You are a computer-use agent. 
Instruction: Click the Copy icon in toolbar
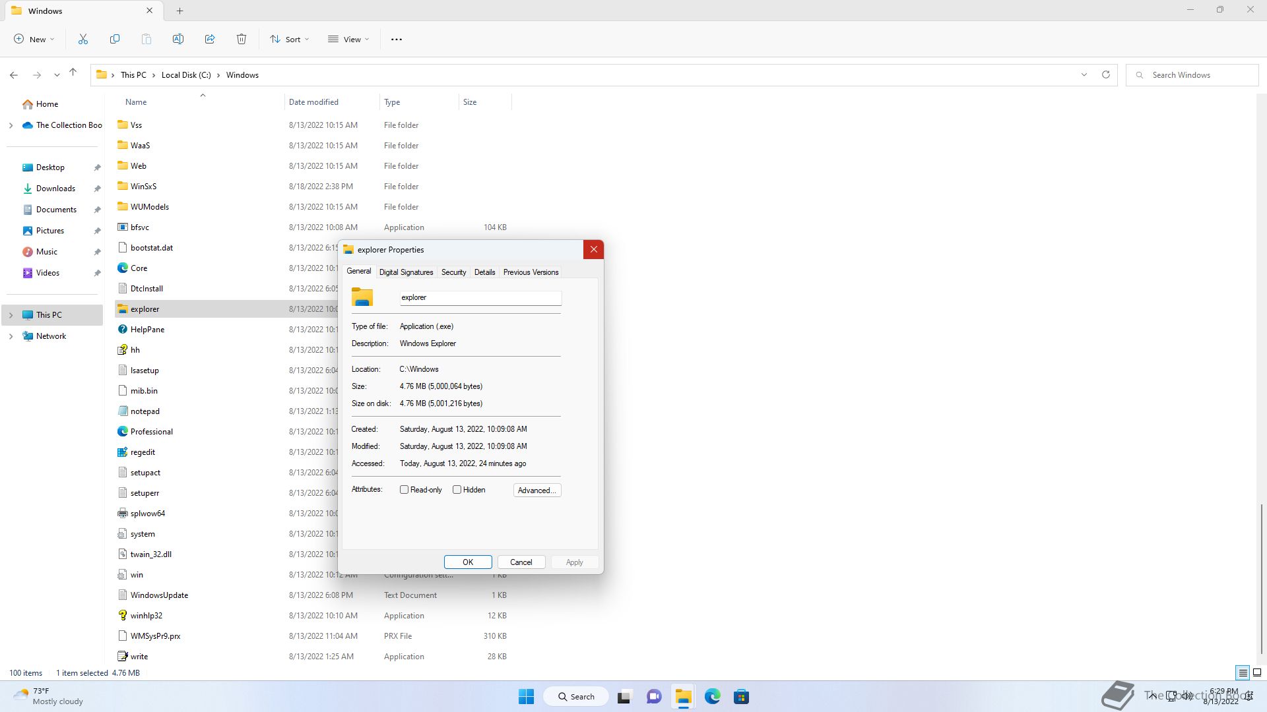(115, 40)
